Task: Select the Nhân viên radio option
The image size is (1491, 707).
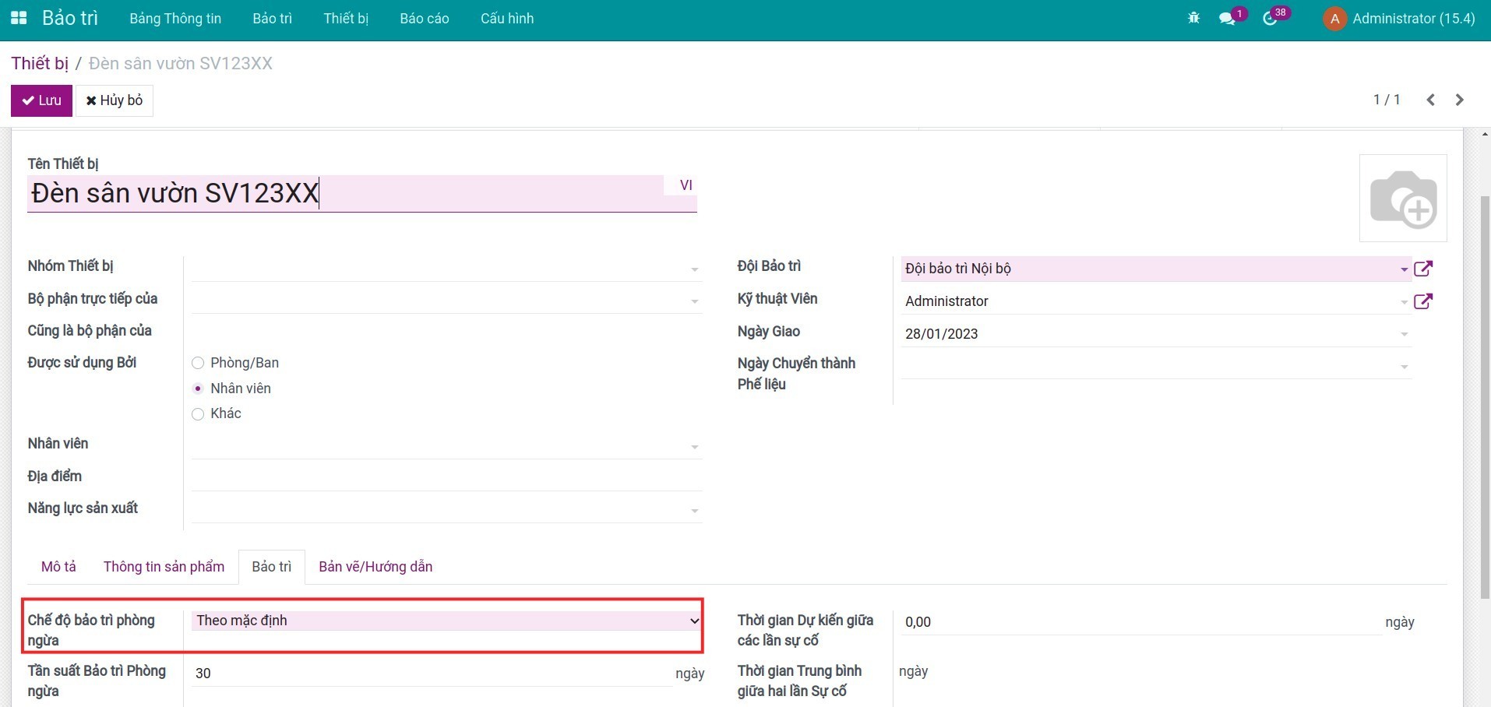Action: [198, 389]
